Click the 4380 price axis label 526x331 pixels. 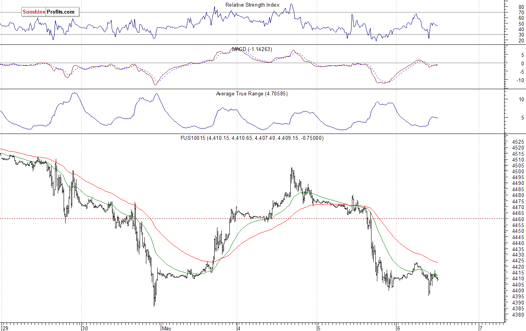pos(518,315)
